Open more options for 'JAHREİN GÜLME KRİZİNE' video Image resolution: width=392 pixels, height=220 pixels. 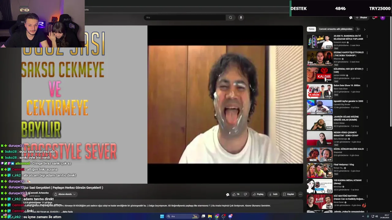[367, 117]
